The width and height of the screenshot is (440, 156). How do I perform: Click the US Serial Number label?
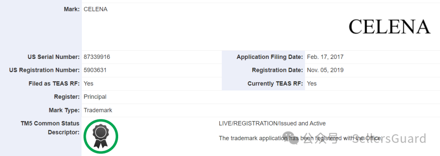[x=54, y=57]
